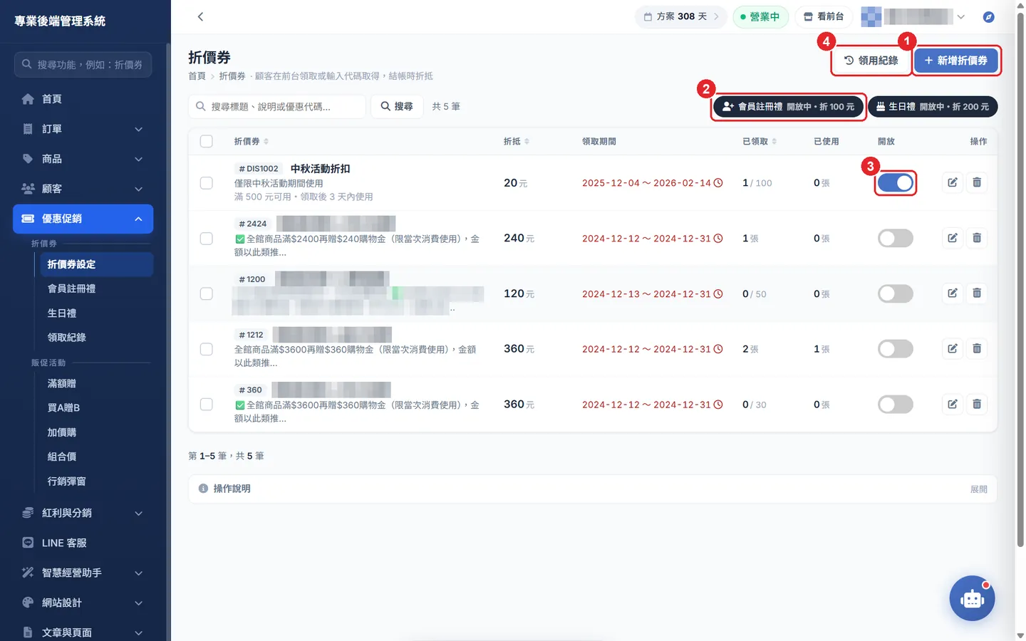Collapse the 優惠促銷 sidebar section
This screenshot has height=641, width=1026.
pyautogui.click(x=83, y=219)
